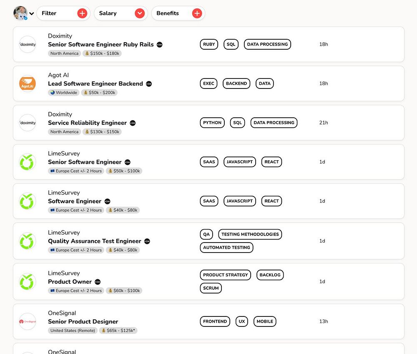Click badge icon after Senior Software Engineer Ruby Rails
The width and height of the screenshot is (417, 354).
click(160, 45)
